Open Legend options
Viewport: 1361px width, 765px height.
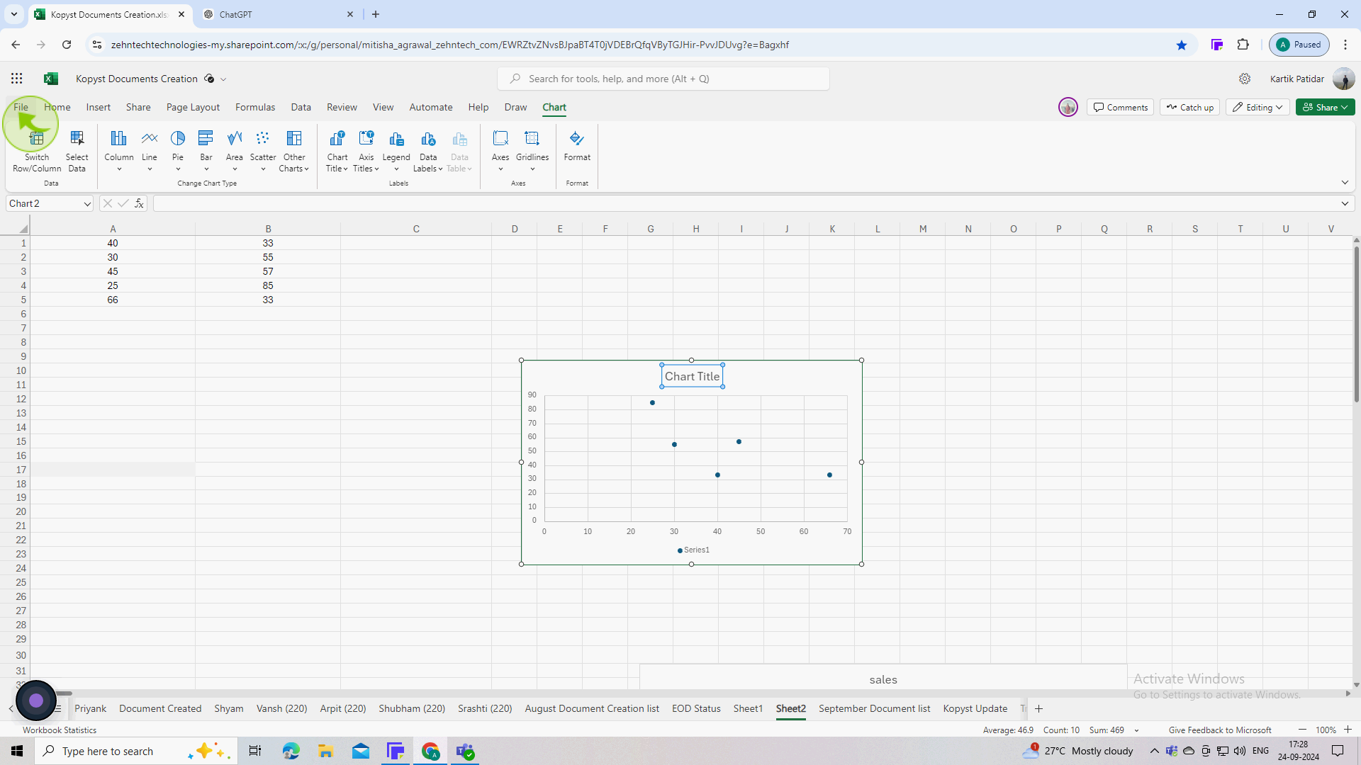(x=396, y=151)
